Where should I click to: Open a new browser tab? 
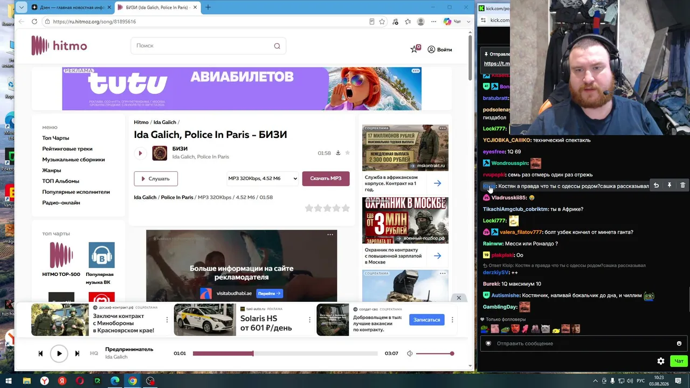[208, 7]
